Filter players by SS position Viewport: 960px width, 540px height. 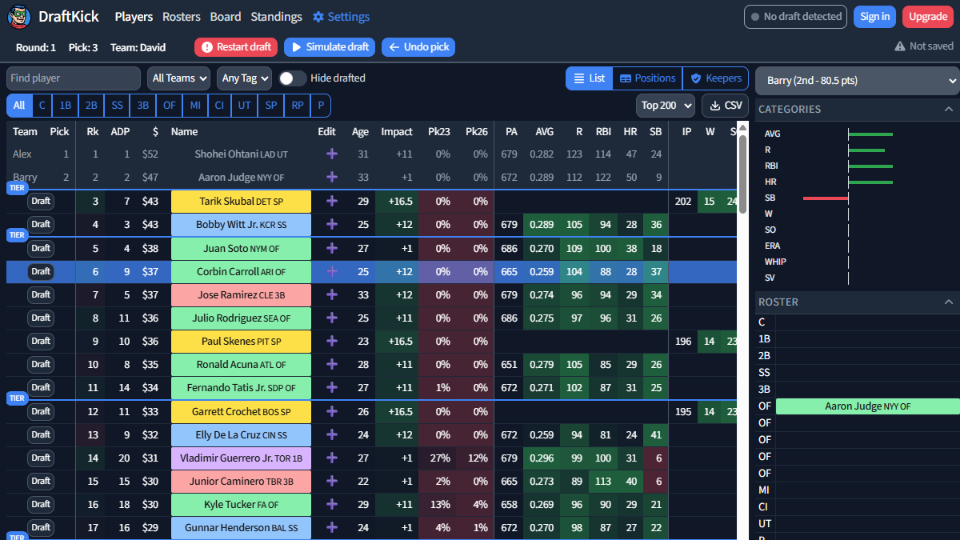(117, 106)
